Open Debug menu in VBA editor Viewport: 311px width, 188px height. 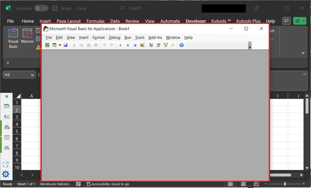(x=114, y=38)
